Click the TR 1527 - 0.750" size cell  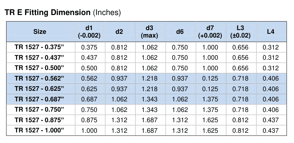tap(39, 110)
